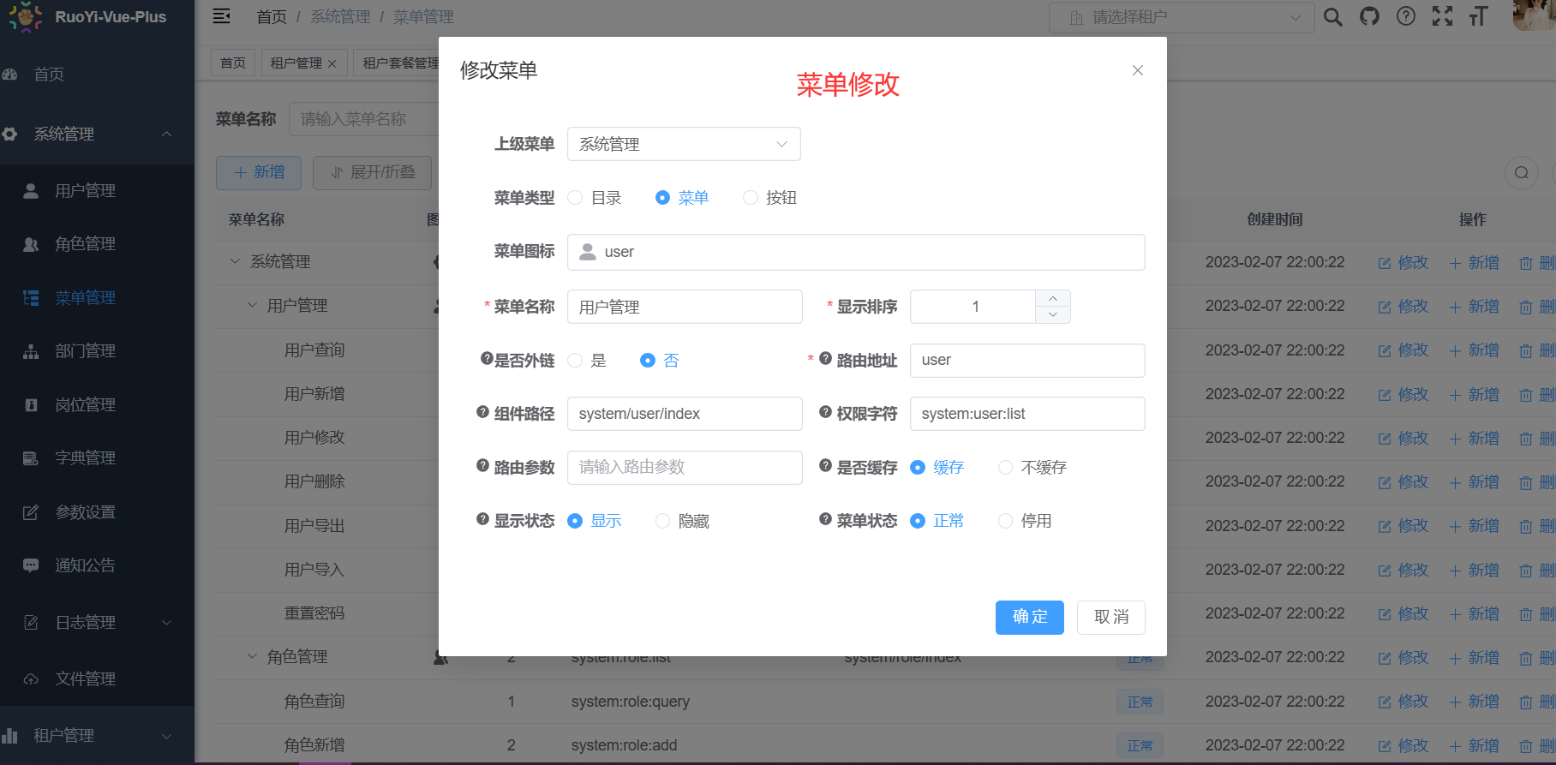Click the help icon beside 是否缓存
The width and height of the screenshot is (1556, 765).
(x=825, y=466)
